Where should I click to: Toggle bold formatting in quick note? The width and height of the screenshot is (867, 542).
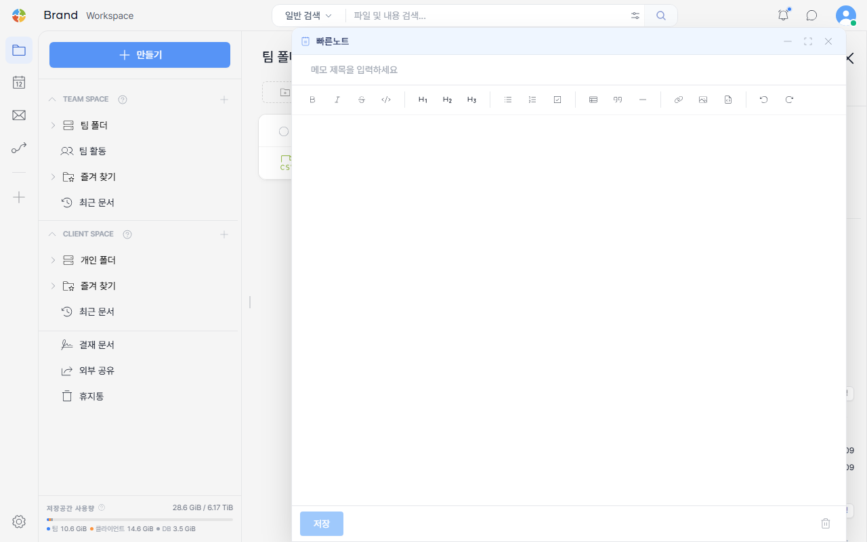tap(312, 100)
